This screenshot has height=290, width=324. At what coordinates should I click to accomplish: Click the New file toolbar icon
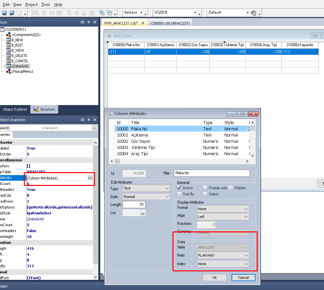point(20,13)
